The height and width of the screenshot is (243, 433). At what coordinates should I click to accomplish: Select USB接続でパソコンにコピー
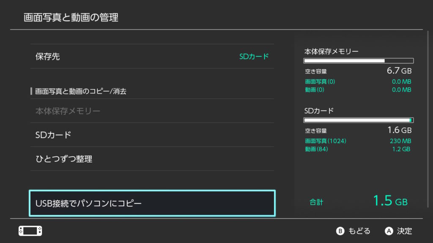152,203
